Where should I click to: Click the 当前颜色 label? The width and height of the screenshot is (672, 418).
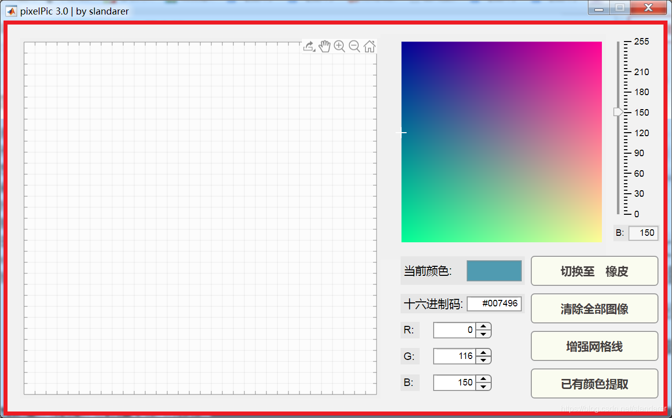[428, 271]
